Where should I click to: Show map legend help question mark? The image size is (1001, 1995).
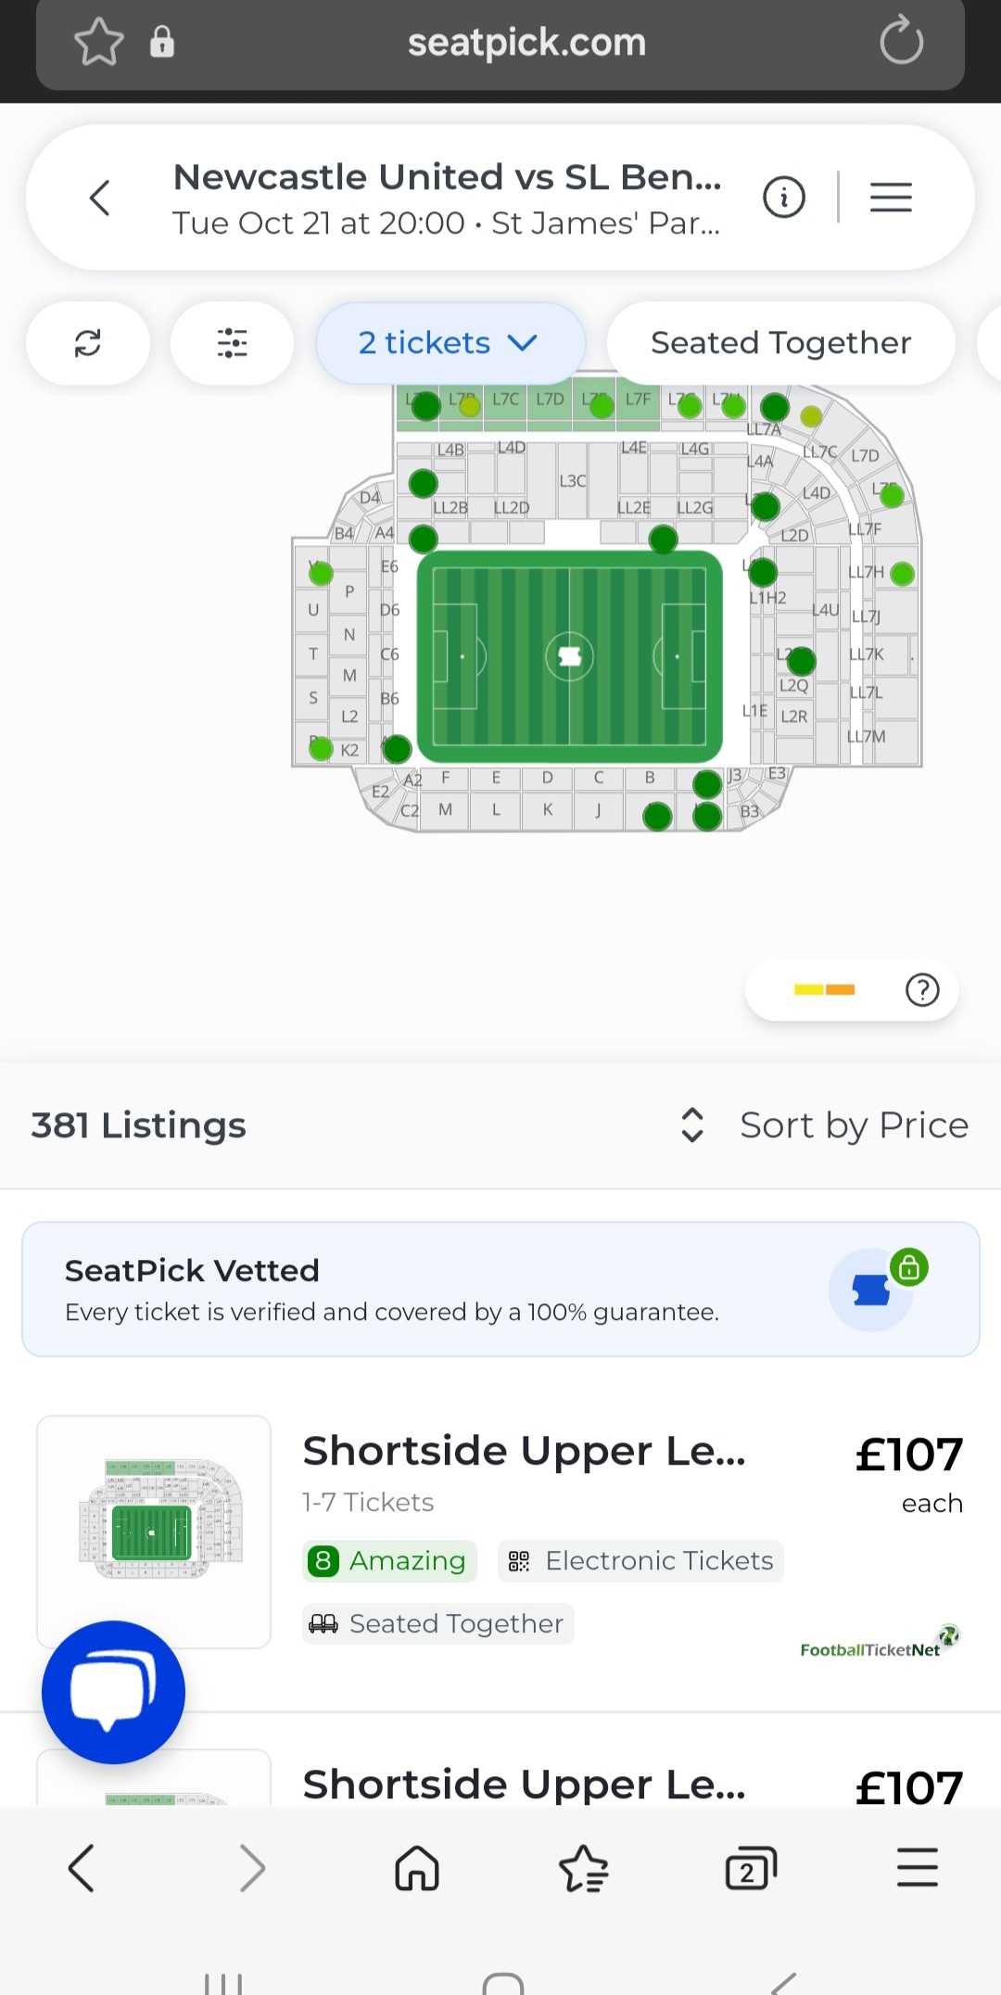[x=922, y=990]
